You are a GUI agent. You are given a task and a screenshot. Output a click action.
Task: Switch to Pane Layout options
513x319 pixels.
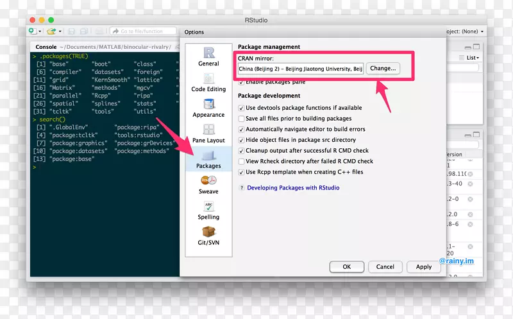(208, 134)
